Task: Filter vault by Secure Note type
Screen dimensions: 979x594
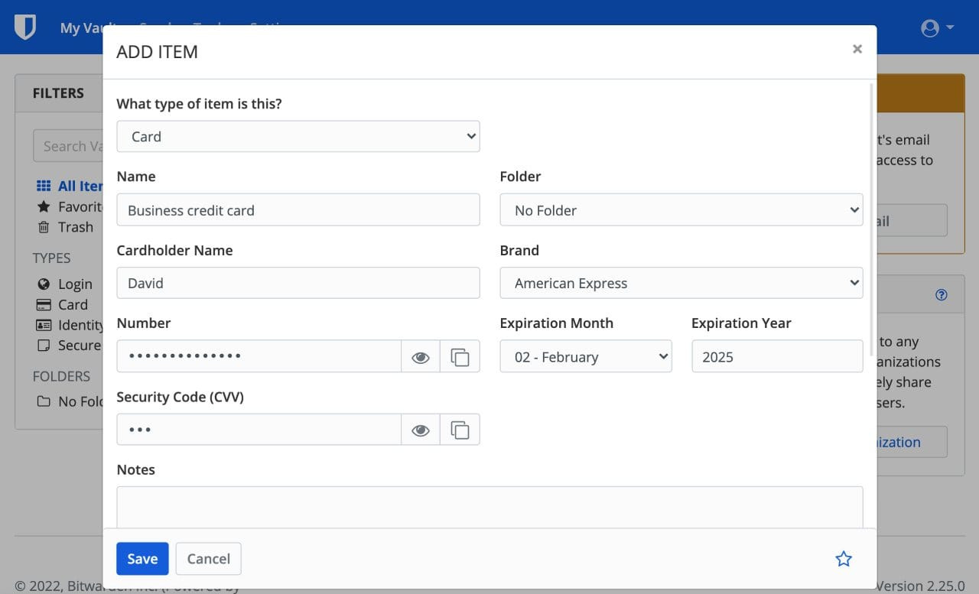Action: tap(70, 346)
